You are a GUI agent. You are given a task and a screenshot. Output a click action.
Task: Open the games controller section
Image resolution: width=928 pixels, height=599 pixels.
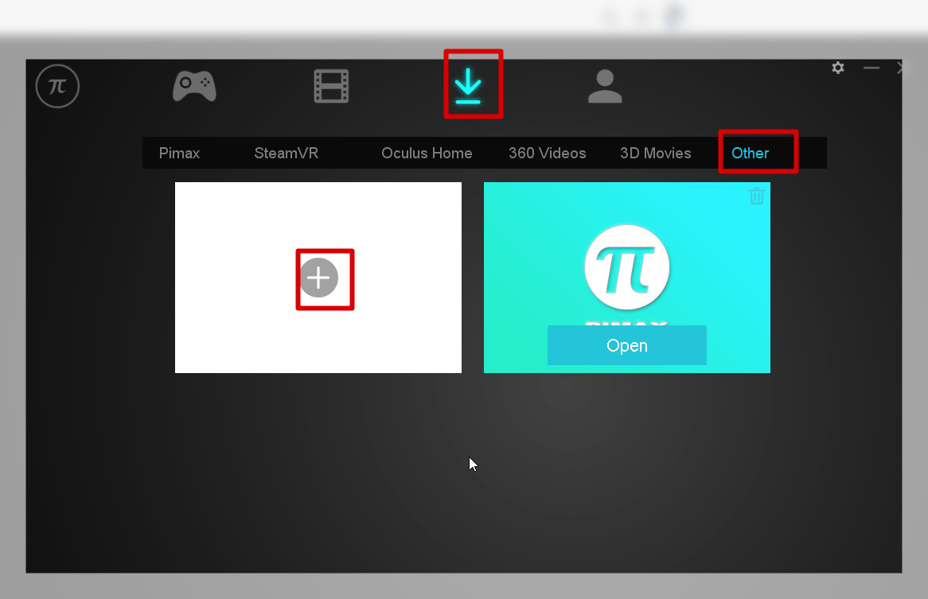point(194,87)
